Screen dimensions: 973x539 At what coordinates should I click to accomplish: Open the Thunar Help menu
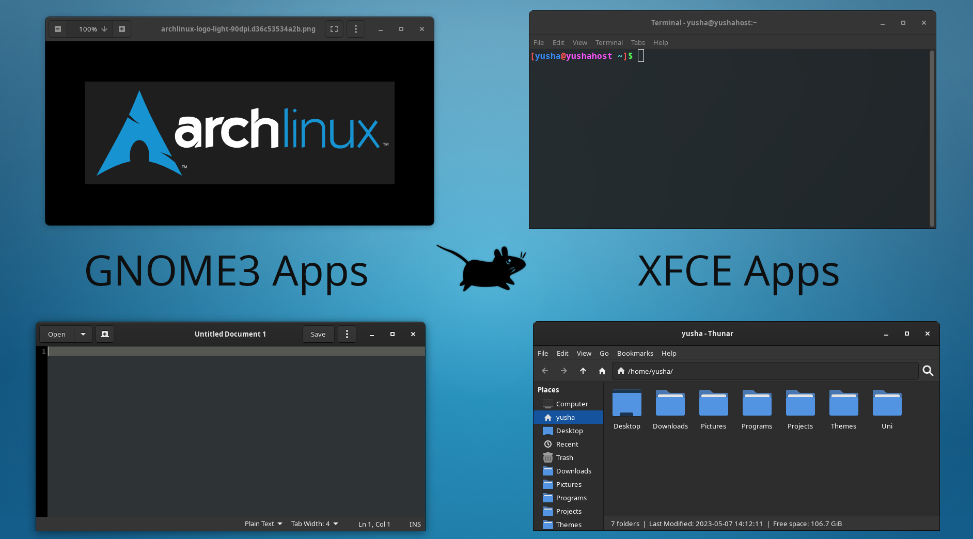669,353
